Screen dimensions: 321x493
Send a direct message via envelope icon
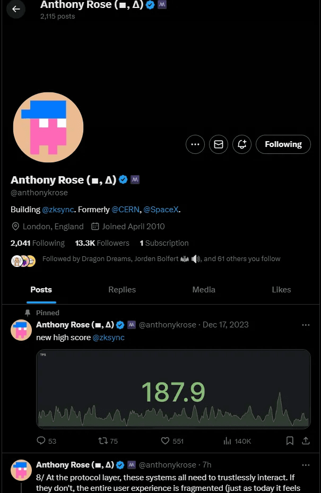[219, 144]
